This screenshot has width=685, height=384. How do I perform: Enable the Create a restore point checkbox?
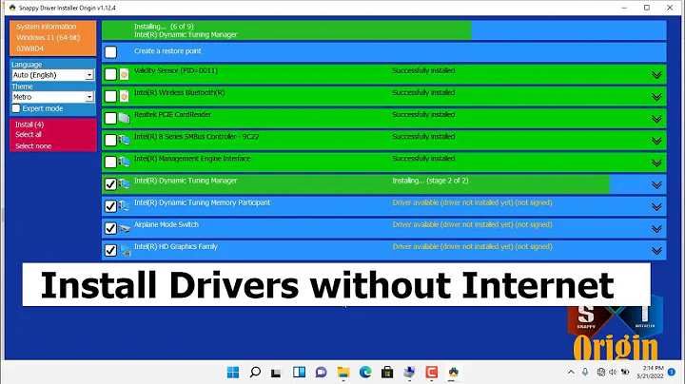(111, 52)
